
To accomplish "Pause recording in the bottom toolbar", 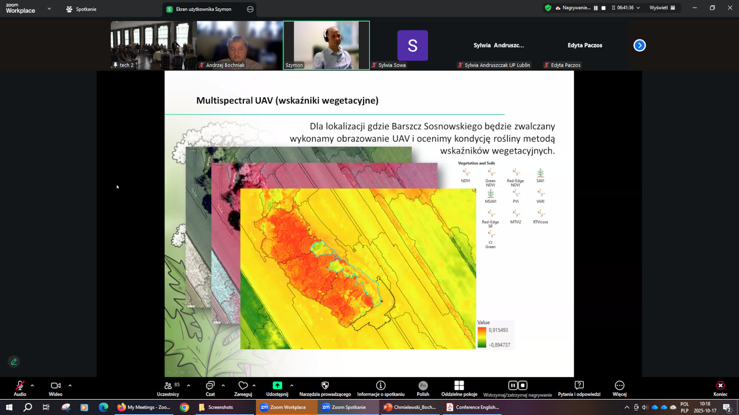I will (x=513, y=385).
